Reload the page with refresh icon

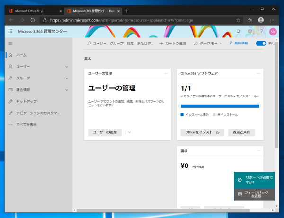click(x=33, y=20)
